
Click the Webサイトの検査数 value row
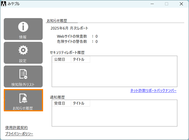point(77,36)
